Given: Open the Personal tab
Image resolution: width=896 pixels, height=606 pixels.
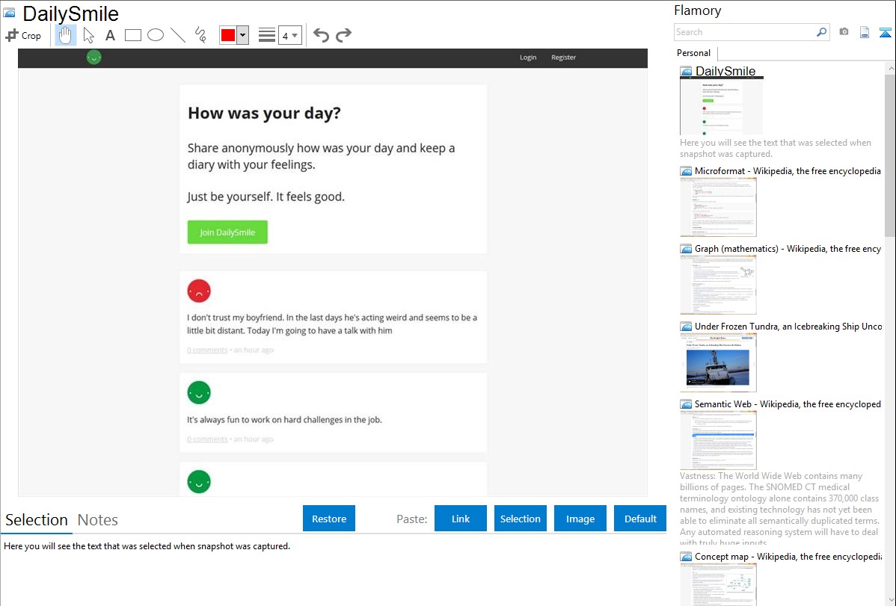Looking at the screenshot, I should click(694, 53).
